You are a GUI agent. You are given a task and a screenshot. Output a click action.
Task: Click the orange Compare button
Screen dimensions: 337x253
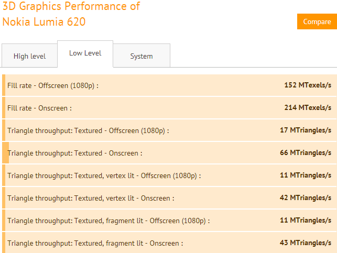tap(317, 21)
